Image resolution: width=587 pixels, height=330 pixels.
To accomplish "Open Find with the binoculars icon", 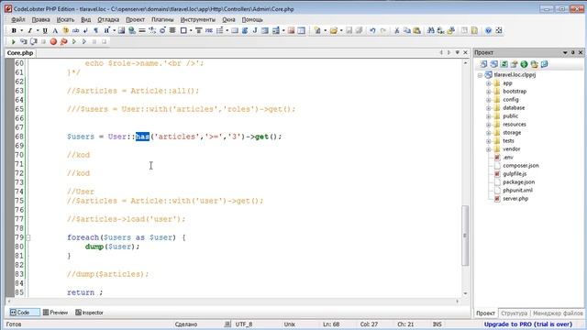I will (x=431, y=30).
